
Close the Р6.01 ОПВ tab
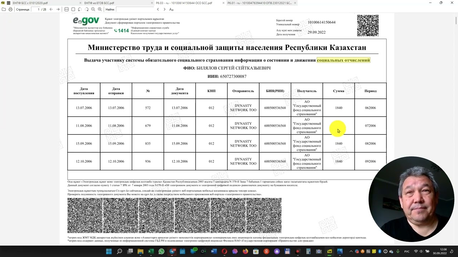pos(295,3)
